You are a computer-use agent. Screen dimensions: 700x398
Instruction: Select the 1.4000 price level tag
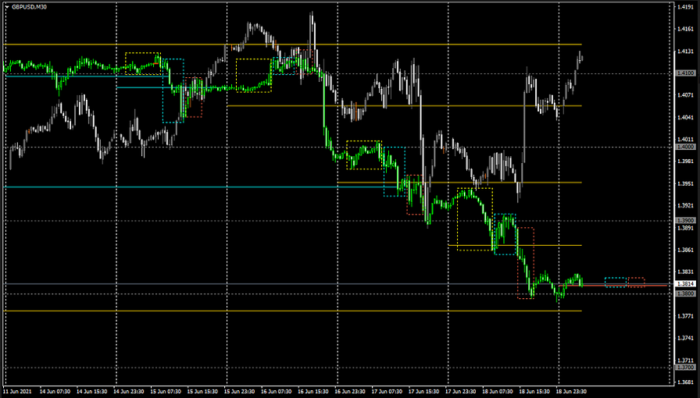[686, 147]
